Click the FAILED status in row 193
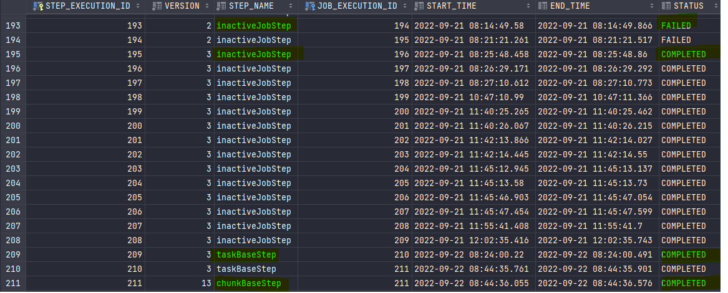 676,26
